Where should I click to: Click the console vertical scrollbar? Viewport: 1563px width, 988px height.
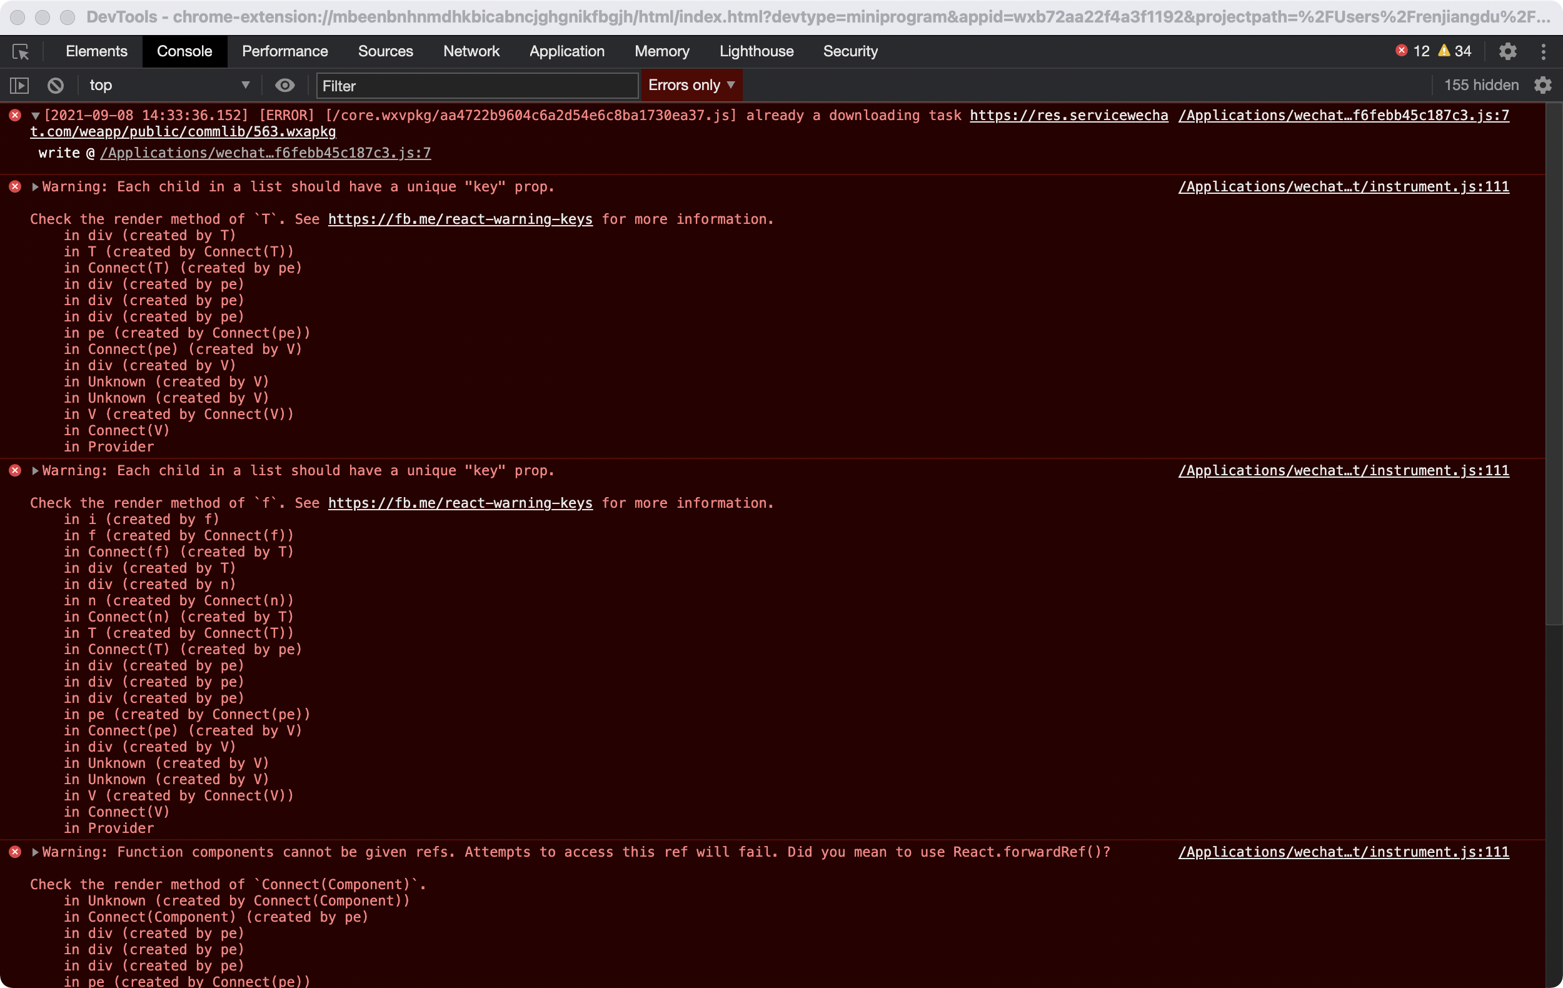(1553, 363)
